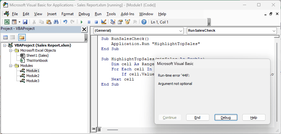This screenshot has height=134, width=281.
Task: Click the View Code icon in Project pane
Action: click(x=6, y=37)
